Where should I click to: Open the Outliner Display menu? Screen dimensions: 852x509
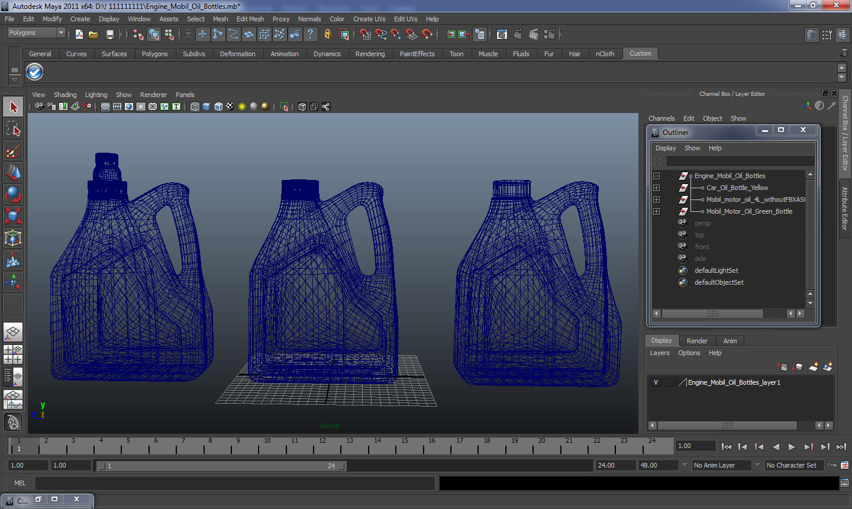click(x=666, y=148)
